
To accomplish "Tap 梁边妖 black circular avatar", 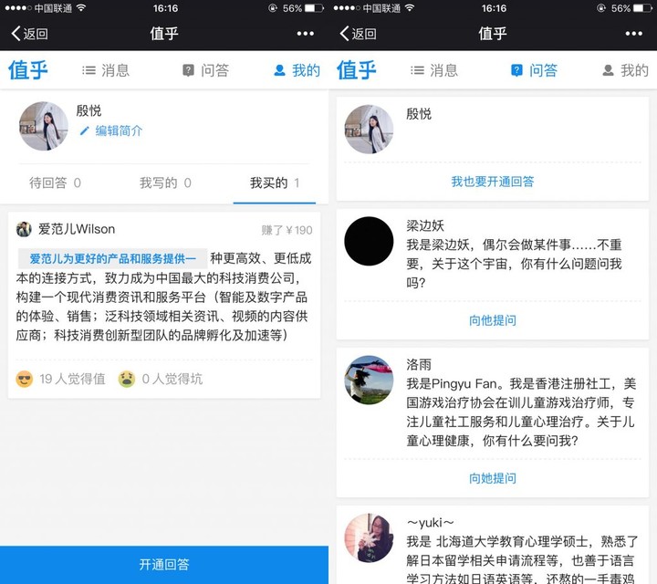I will point(369,241).
